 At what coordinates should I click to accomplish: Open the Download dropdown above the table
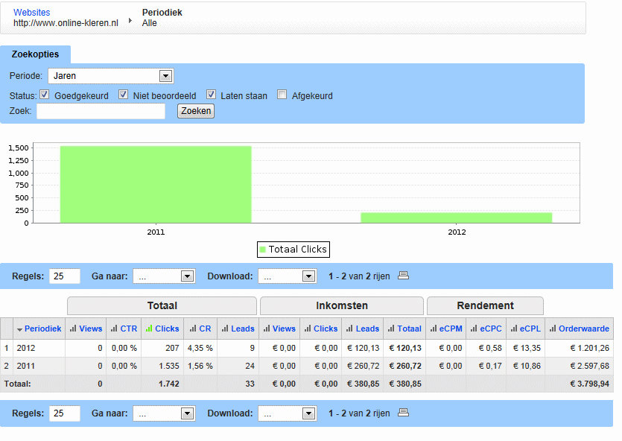[x=288, y=276]
